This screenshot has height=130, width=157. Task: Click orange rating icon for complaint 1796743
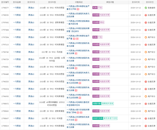tap(146, 52)
